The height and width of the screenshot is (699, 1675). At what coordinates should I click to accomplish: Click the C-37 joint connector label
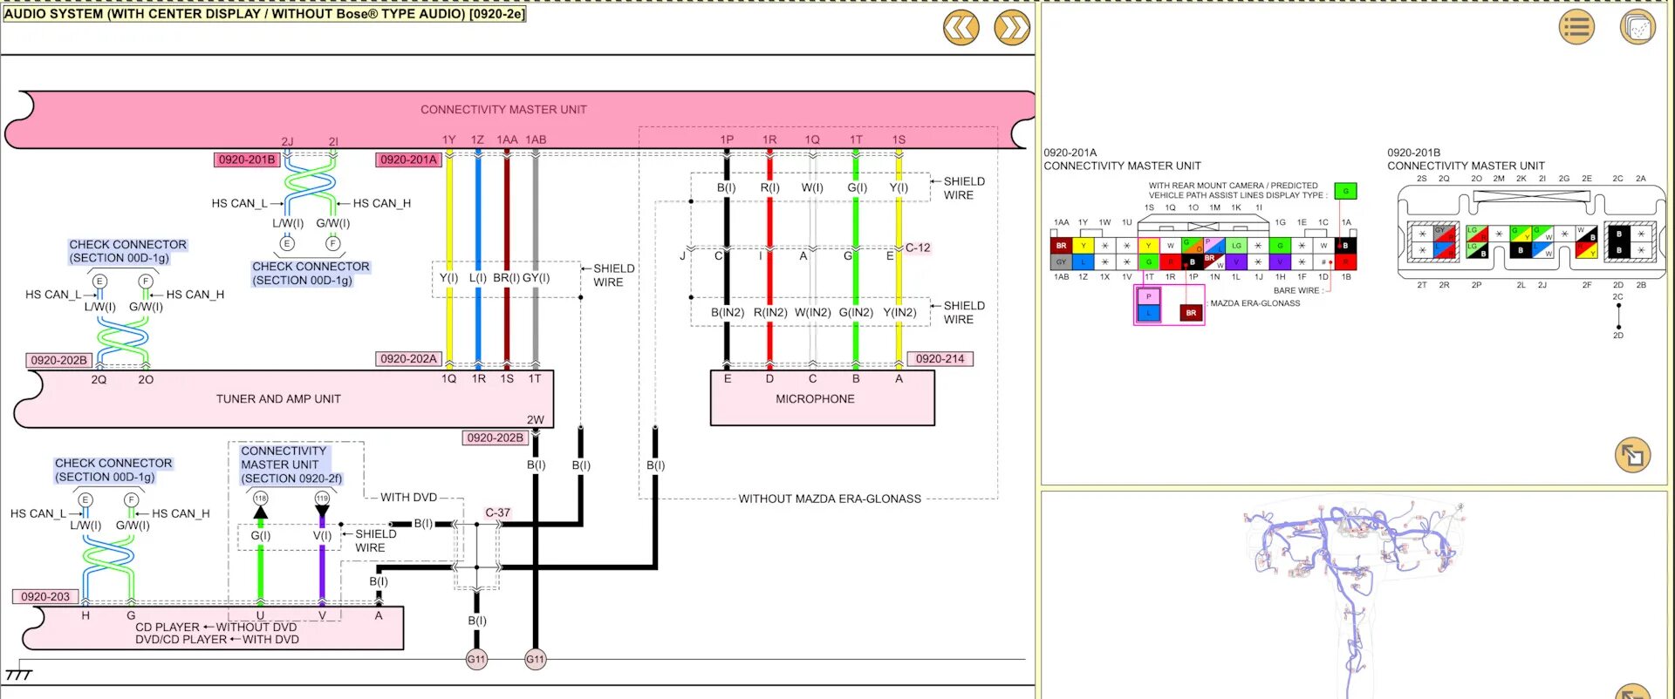[497, 512]
